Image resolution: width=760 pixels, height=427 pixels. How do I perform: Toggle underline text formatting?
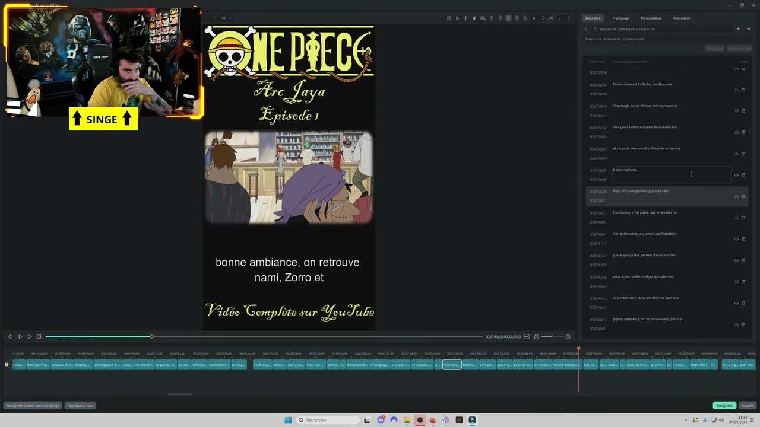474,18
